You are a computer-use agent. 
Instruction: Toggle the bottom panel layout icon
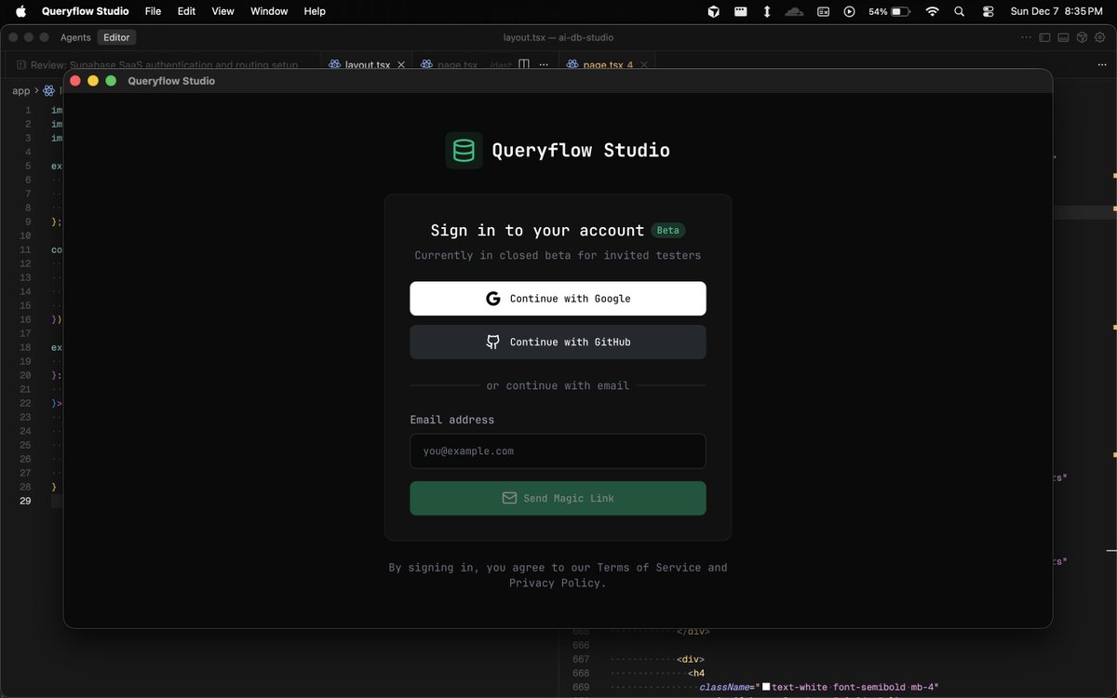(1063, 37)
